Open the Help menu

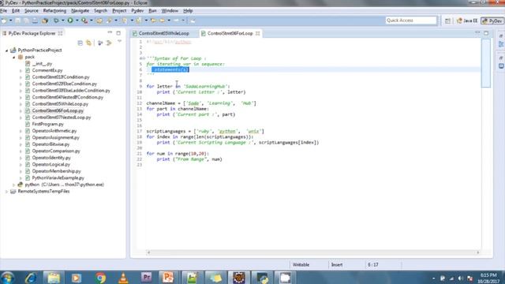[188, 10]
